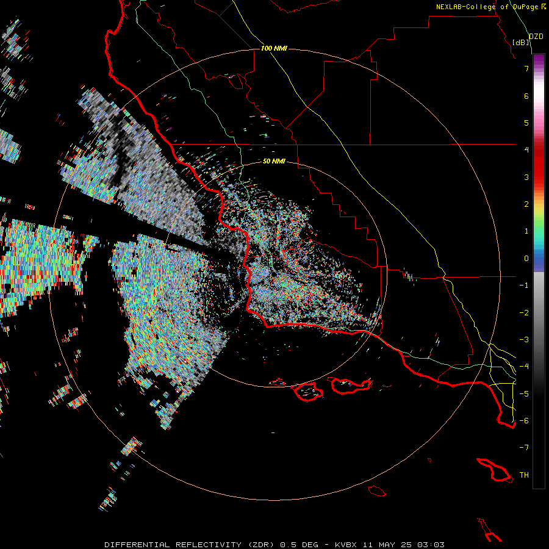Select the -7 value on the color scale
549x549 pixels.
524,448
